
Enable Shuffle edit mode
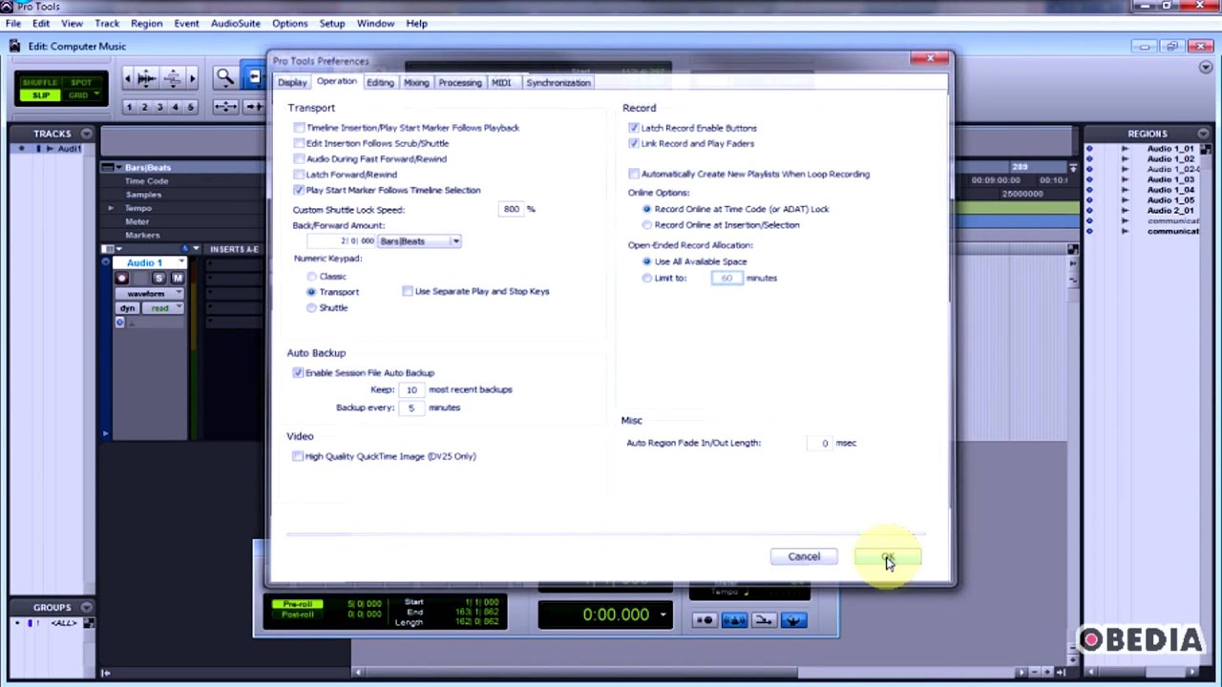click(40, 82)
